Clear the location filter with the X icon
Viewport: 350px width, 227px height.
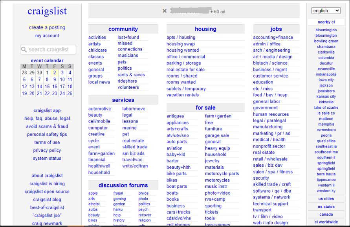165,11
